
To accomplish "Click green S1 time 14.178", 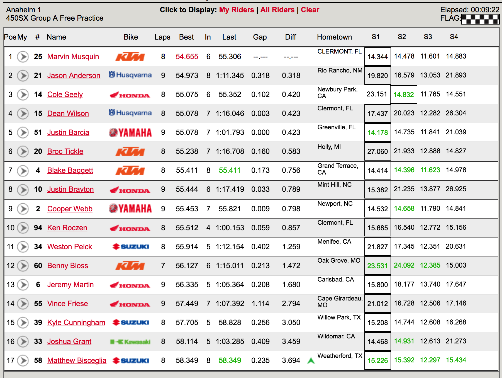I will 378,132.
